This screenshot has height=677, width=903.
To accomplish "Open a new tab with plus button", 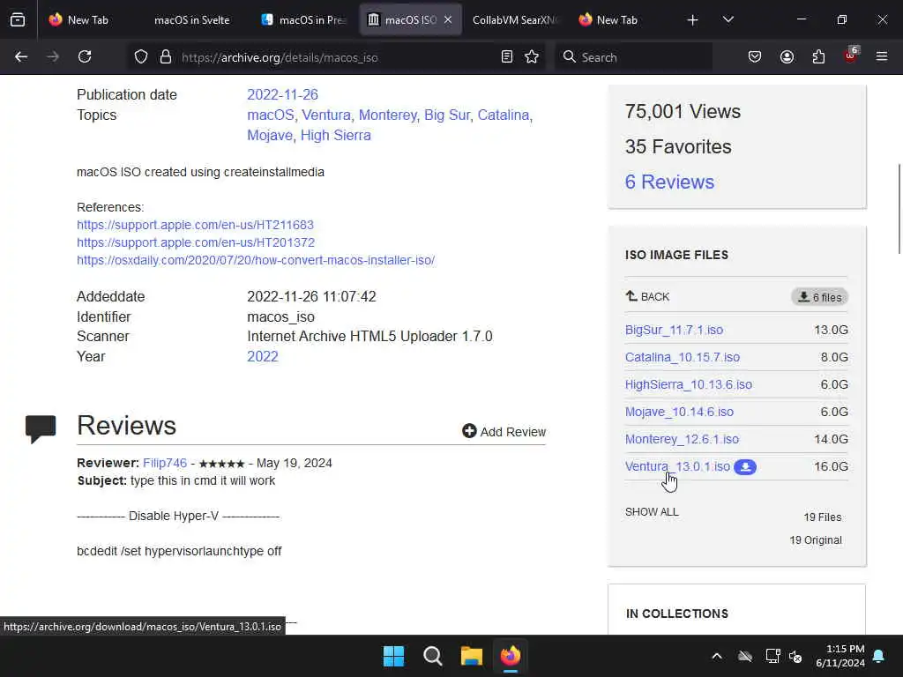I will coord(693,20).
